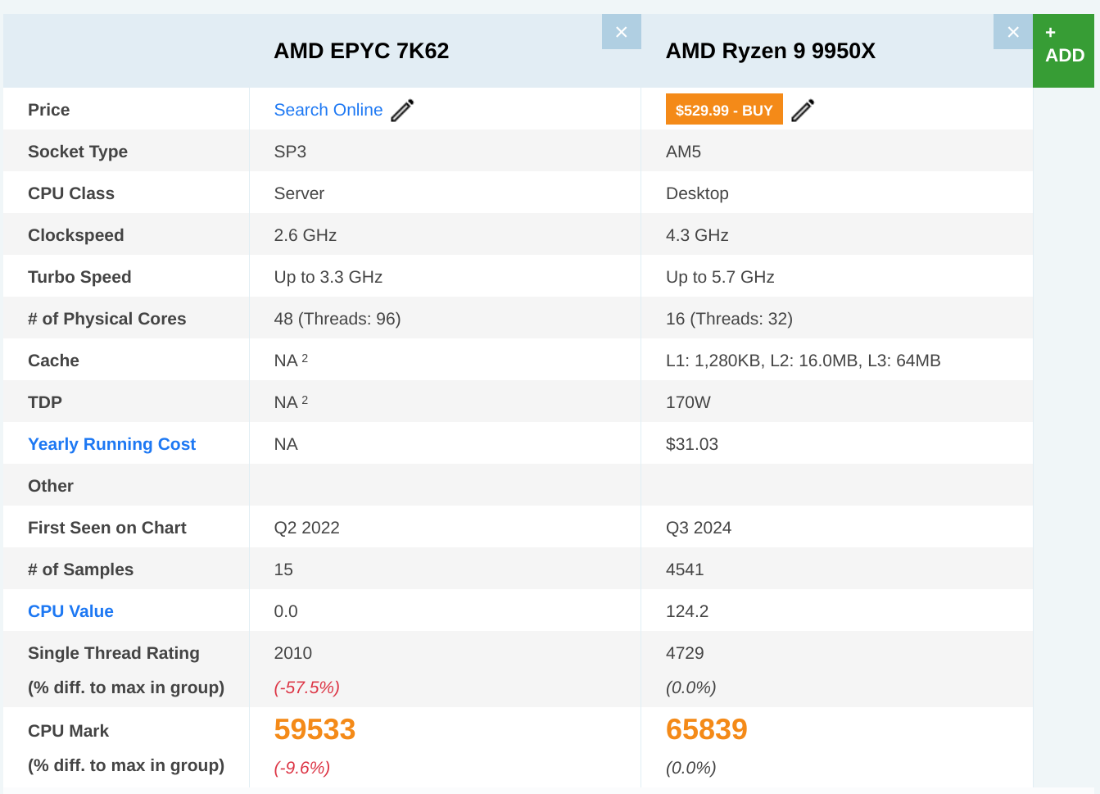Click the Single Thread Rating row label

113,653
